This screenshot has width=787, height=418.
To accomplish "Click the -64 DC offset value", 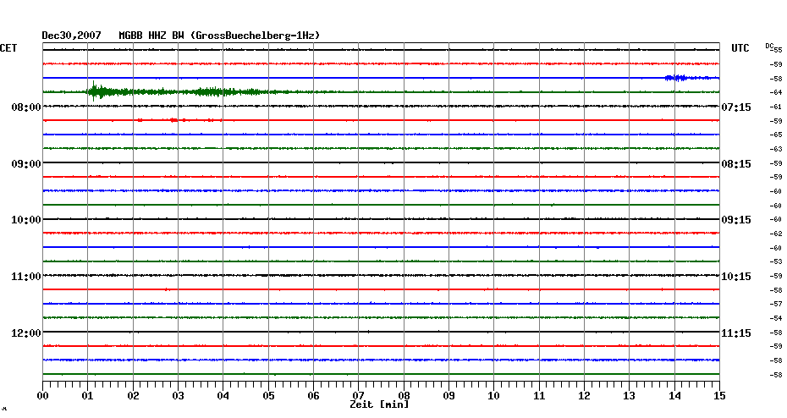I will click(776, 92).
